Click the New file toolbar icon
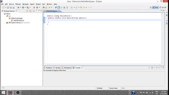Viewport: 169px width, 95px height. (3, 7)
